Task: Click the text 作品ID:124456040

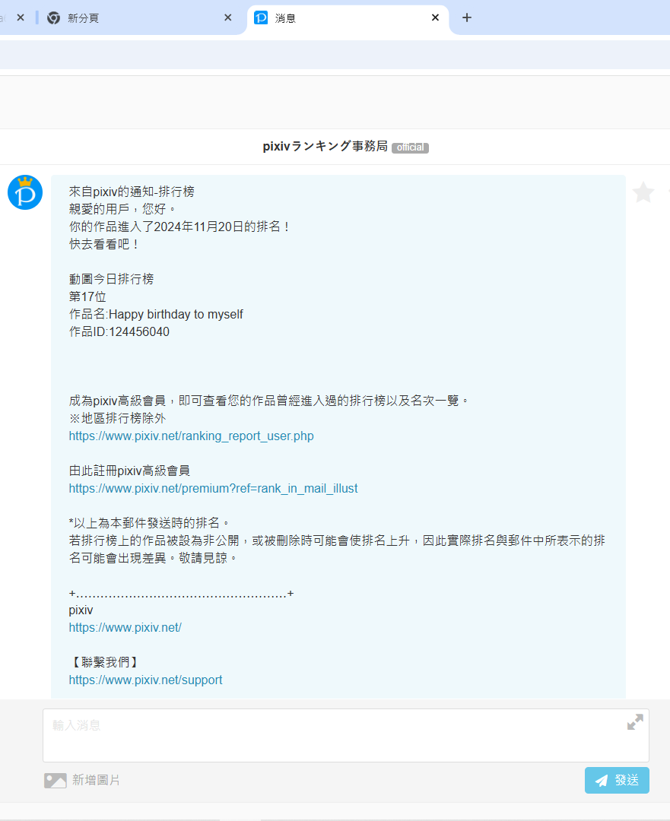Action: click(x=119, y=332)
